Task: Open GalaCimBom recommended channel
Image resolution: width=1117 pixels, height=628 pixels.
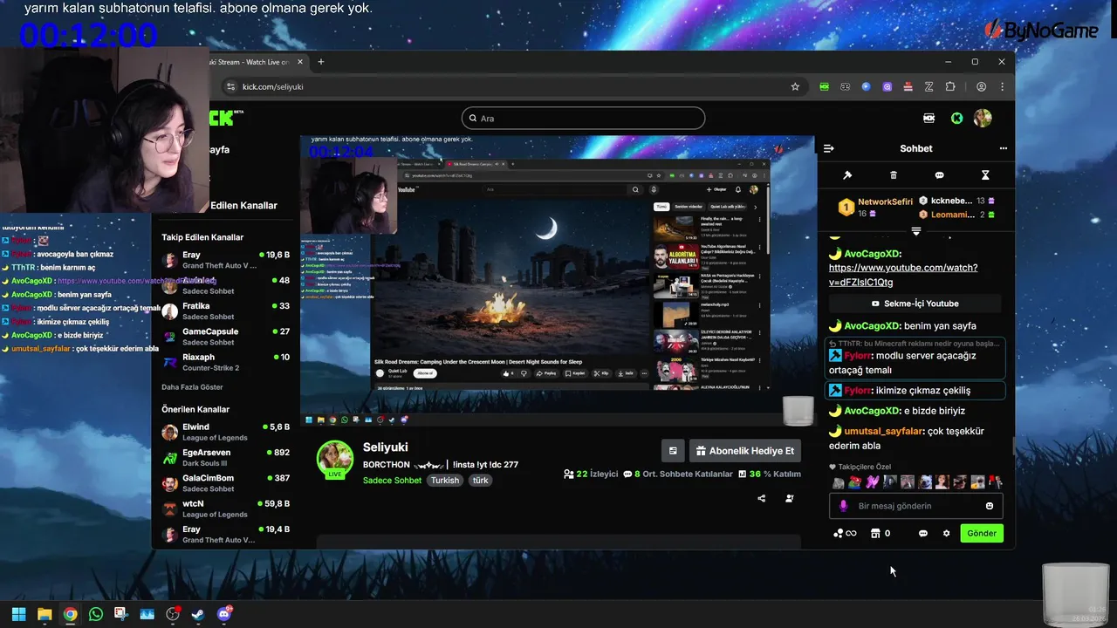Action: [x=225, y=483]
